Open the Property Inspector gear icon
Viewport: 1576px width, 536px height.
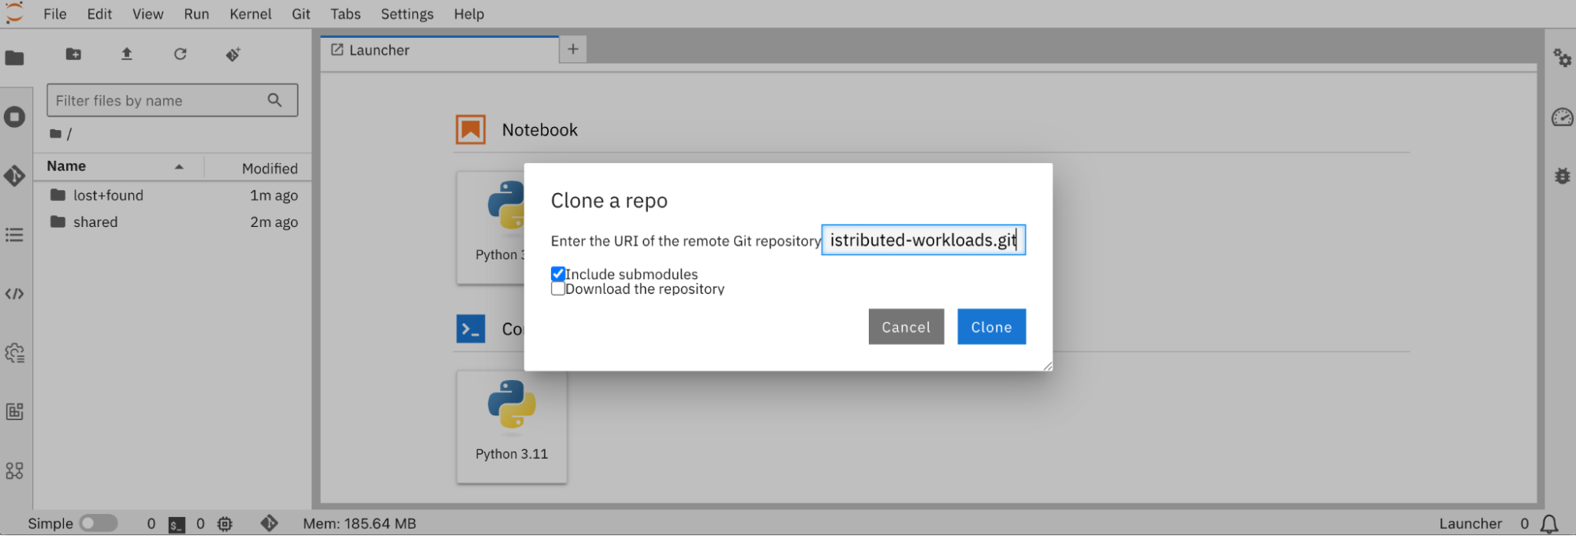click(1562, 58)
